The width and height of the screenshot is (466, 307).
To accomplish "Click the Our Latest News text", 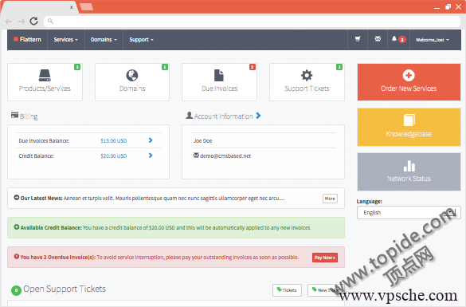I will pos(41,198).
